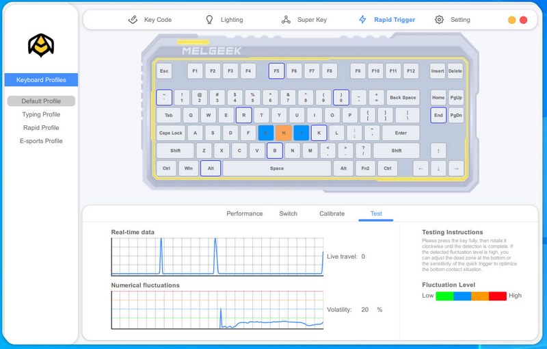Select the E-sports Profile

coord(41,141)
